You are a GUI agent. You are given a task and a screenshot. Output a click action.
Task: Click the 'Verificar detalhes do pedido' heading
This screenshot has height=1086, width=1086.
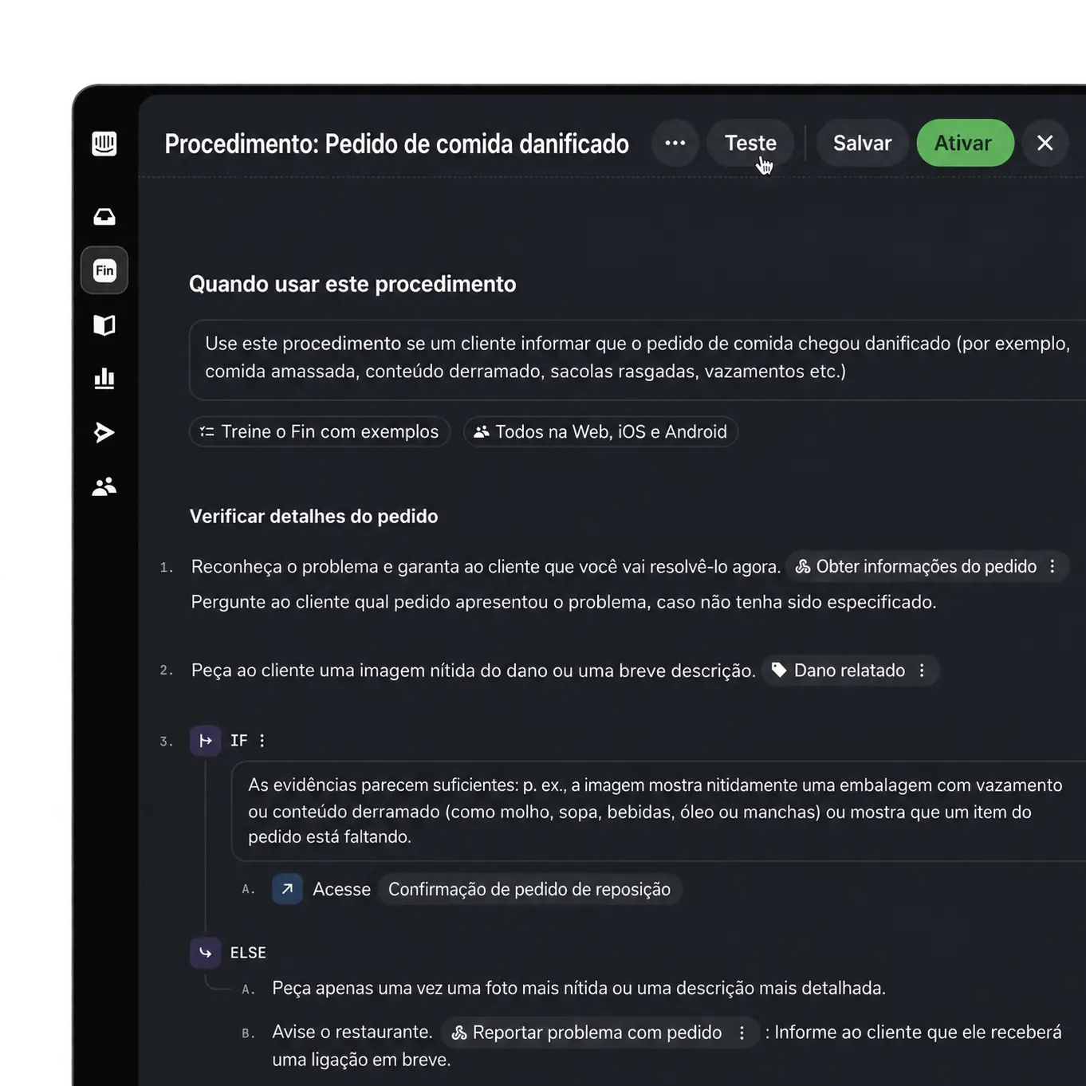(314, 517)
